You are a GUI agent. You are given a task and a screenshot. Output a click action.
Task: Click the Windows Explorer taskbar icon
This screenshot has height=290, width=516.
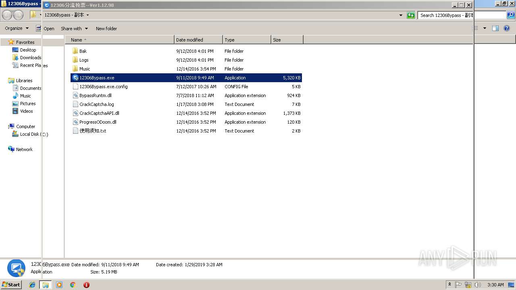click(x=46, y=285)
